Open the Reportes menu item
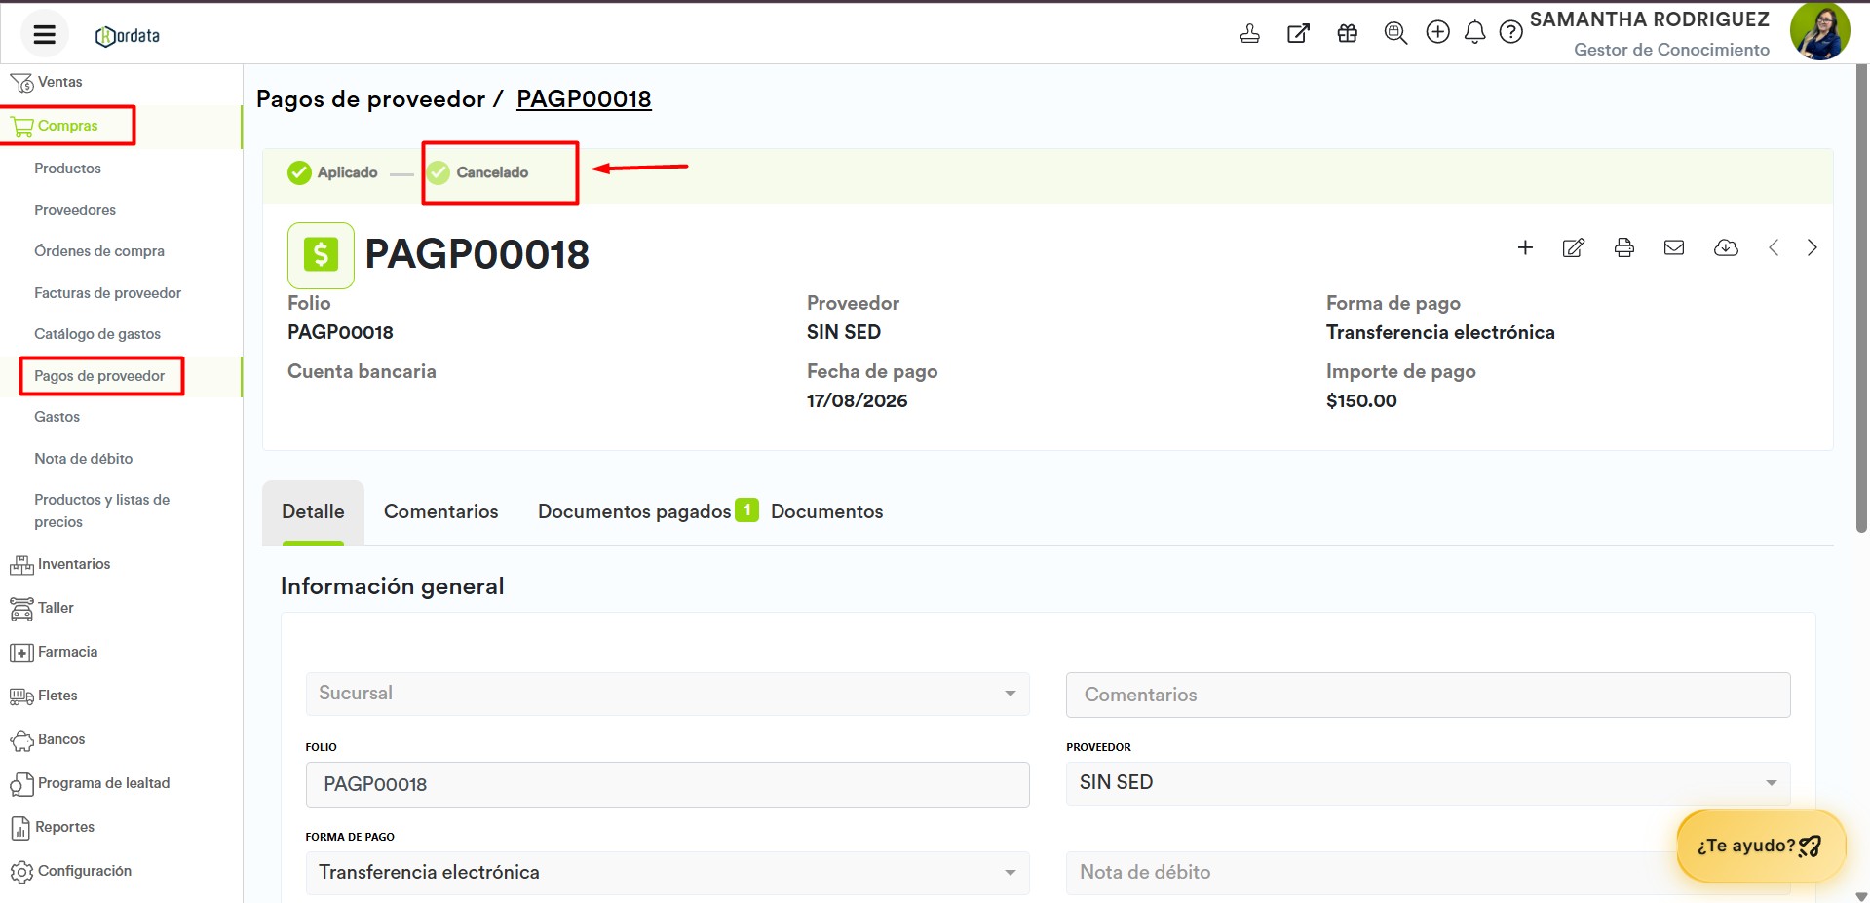Viewport: 1870px width, 903px height. 53,827
